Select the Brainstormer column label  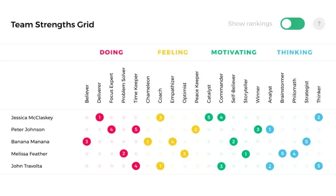pos(282,88)
